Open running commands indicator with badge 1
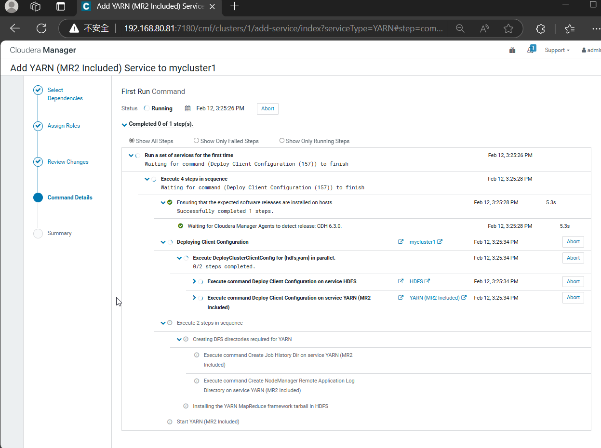Image resolution: width=601 pixels, height=448 pixels. [531, 49]
